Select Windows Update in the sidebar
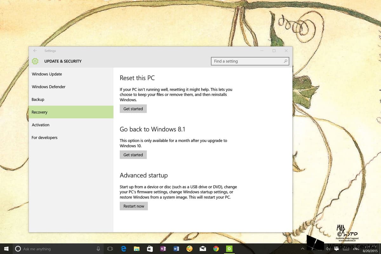This screenshot has width=381, height=254. pyautogui.click(x=47, y=74)
